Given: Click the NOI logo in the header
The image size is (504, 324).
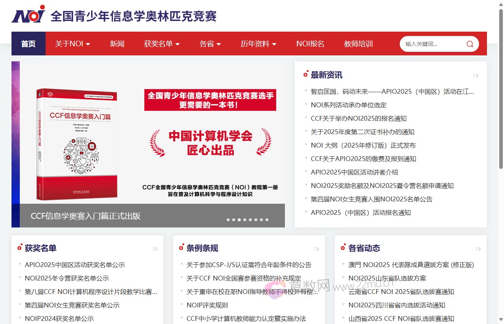Looking at the screenshot, I should tap(29, 15).
